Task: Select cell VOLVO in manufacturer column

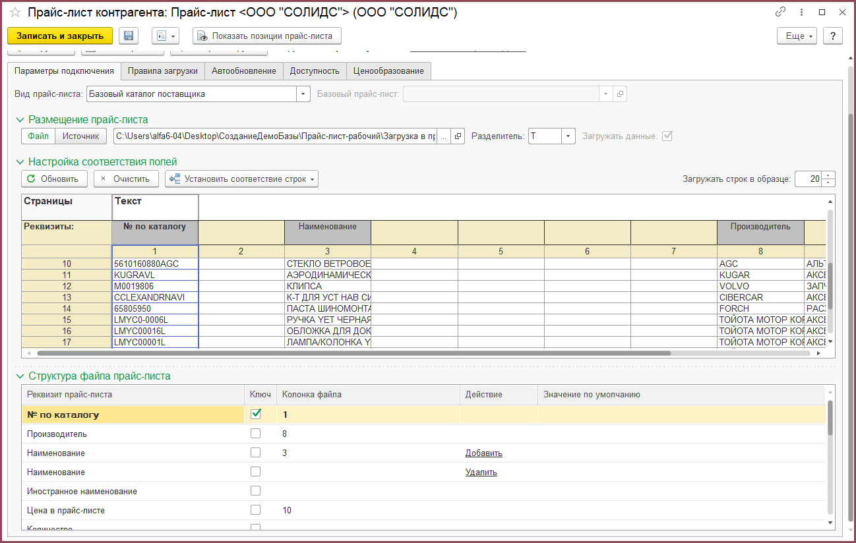Action: [x=760, y=286]
